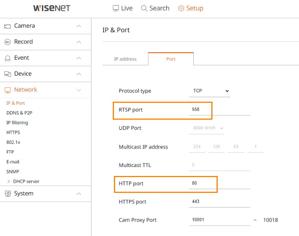Click the RTSP port input field

click(x=220, y=110)
